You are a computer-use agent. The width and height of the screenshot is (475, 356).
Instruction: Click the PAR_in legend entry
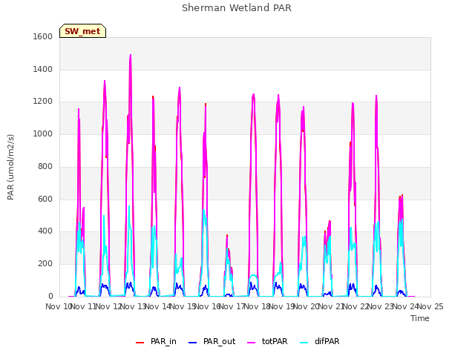[x=156, y=341]
